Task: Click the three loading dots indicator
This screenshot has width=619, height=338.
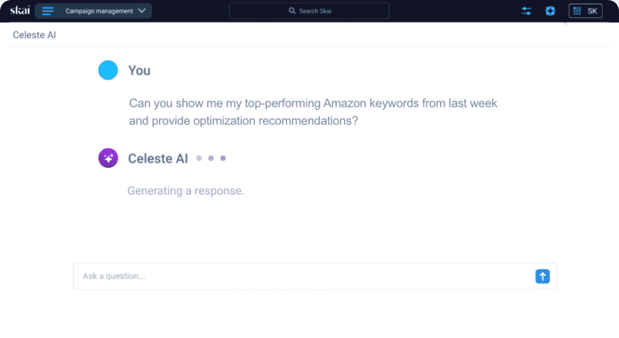Action: click(211, 158)
